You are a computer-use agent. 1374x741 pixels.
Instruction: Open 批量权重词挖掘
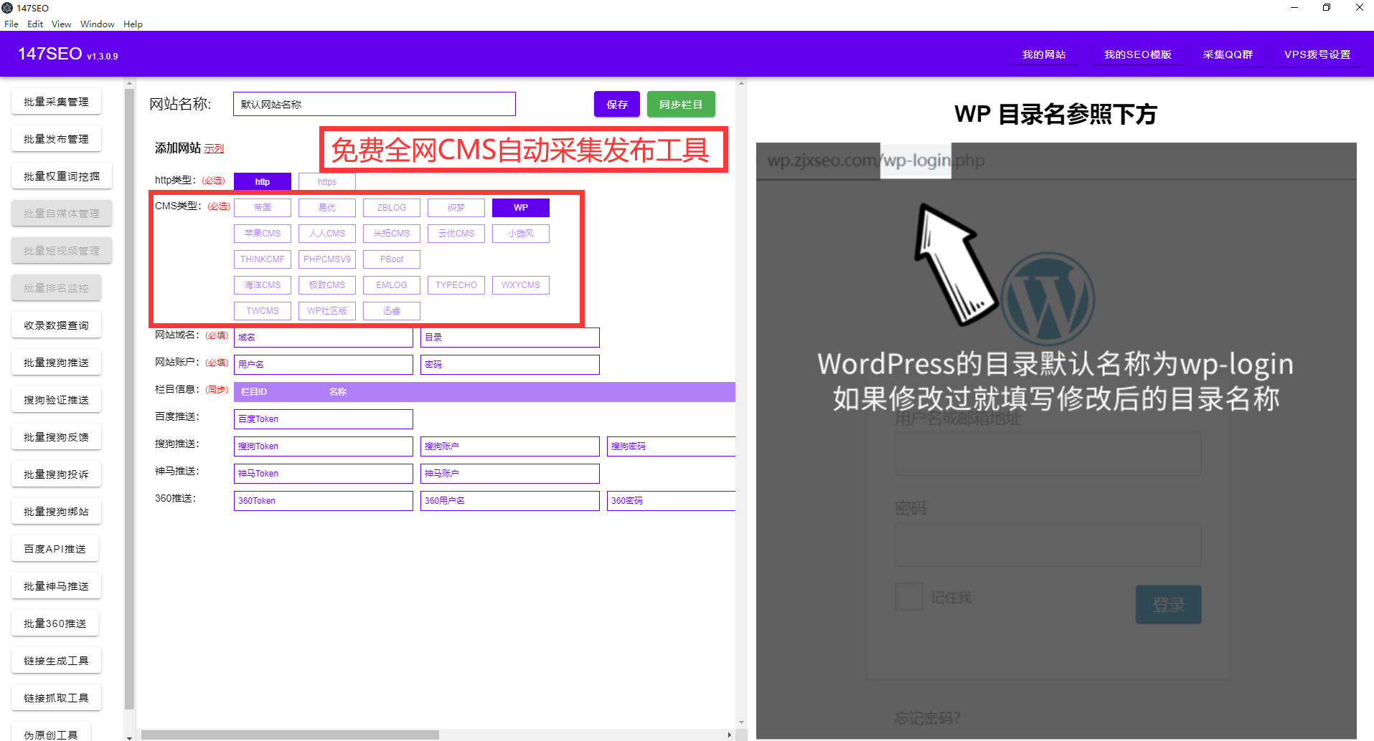click(61, 176)
